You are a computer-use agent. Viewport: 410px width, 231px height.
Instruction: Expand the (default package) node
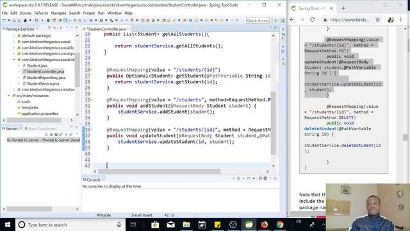pyautogui.click(x=14, y=36)
